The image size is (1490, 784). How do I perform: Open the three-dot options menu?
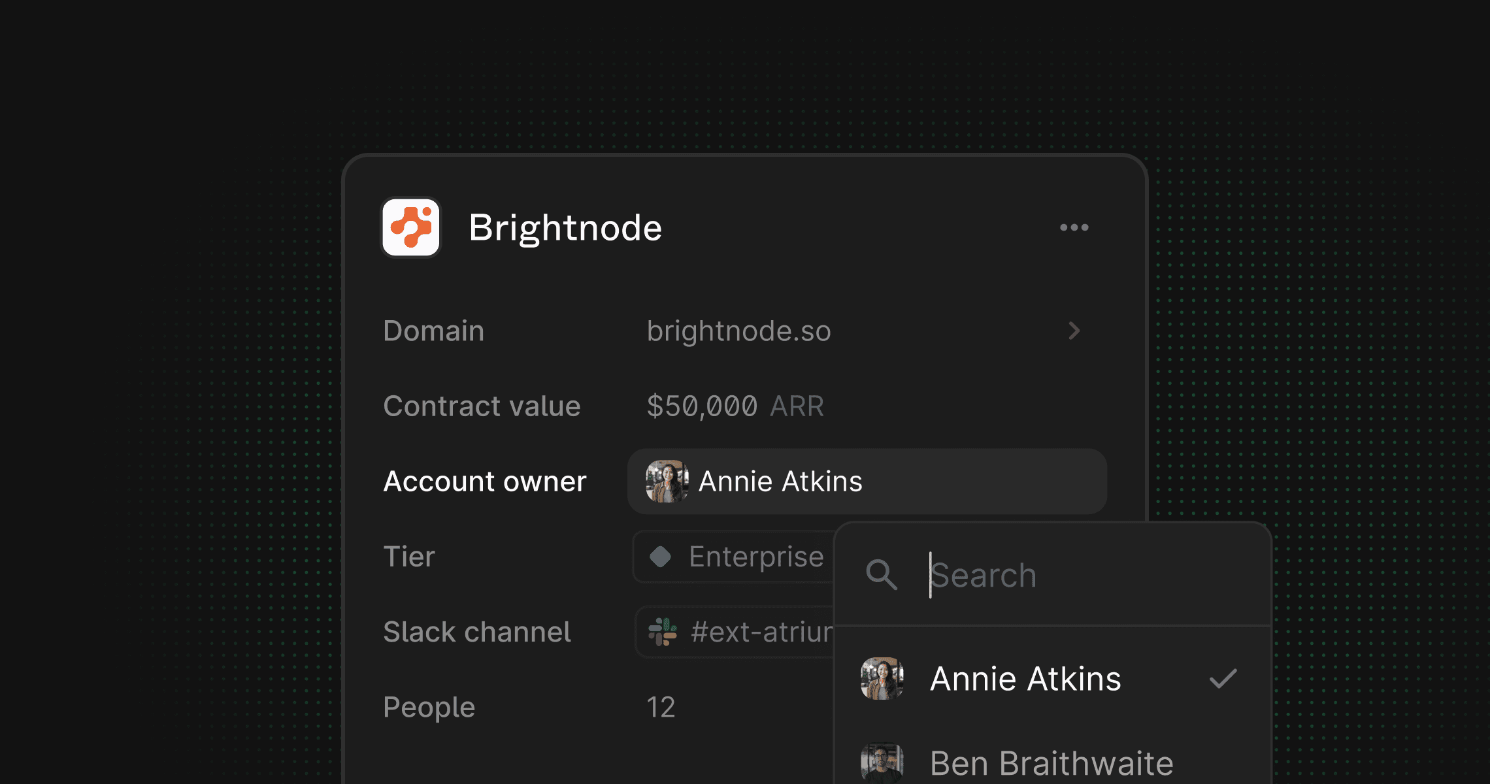pos(1074,227)
